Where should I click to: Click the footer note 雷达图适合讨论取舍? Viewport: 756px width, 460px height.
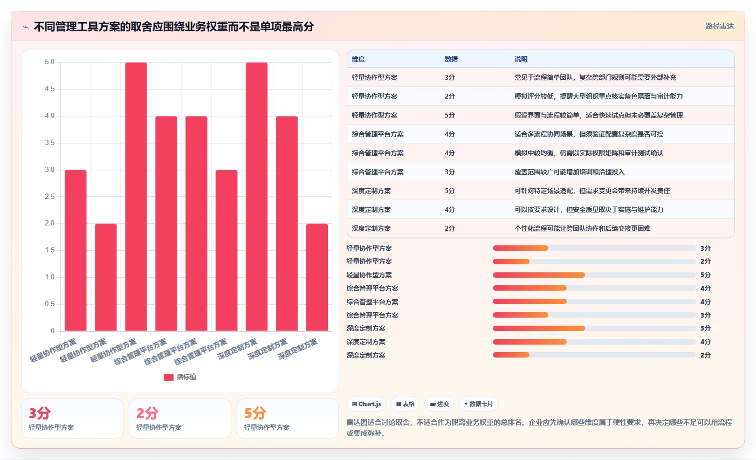(x=539, y=428)
